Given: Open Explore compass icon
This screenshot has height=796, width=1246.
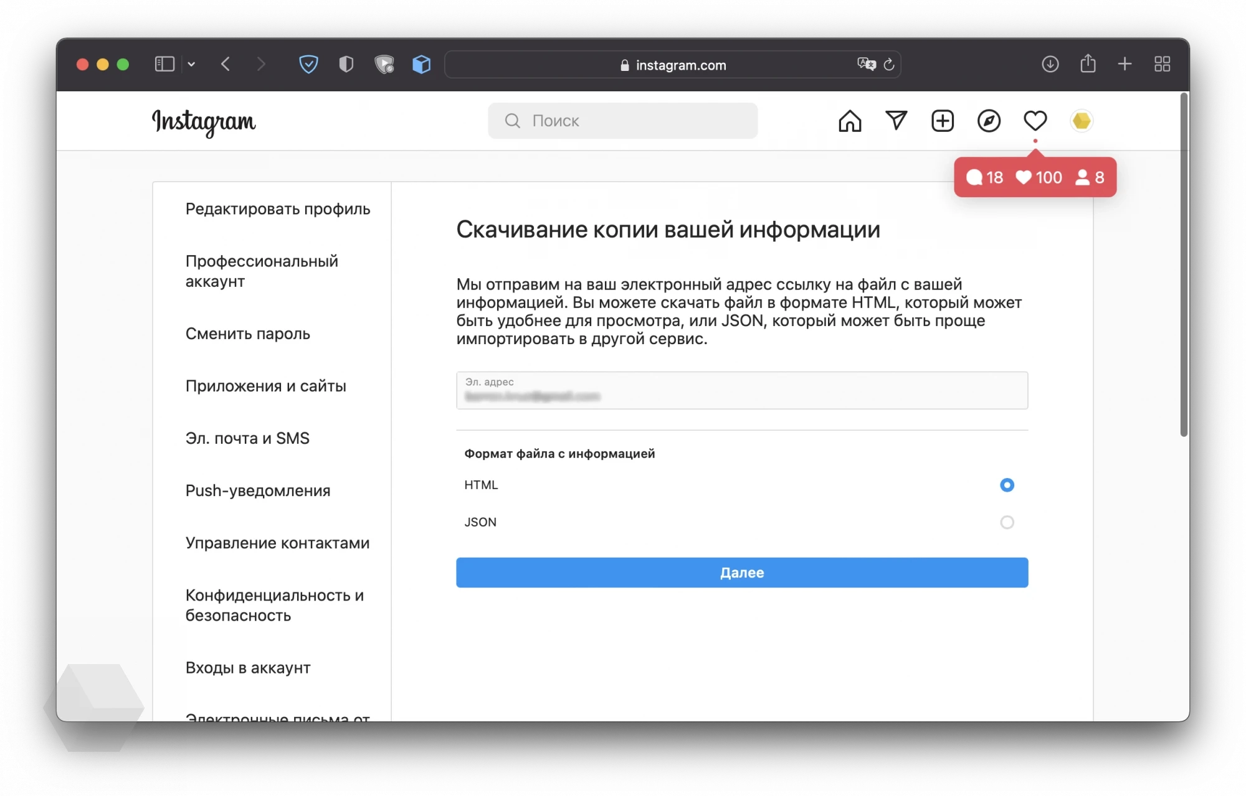Looking at the screenshot, I should (x=989, y=121).
